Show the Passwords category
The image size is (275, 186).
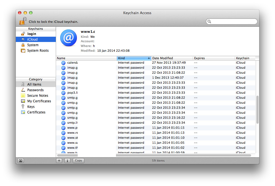pyautogui.click(x=36, y=90)
